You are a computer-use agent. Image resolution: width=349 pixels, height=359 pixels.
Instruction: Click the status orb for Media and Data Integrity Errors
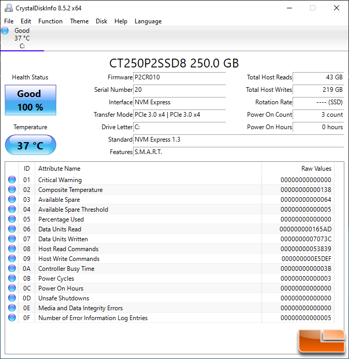[12, 308]
